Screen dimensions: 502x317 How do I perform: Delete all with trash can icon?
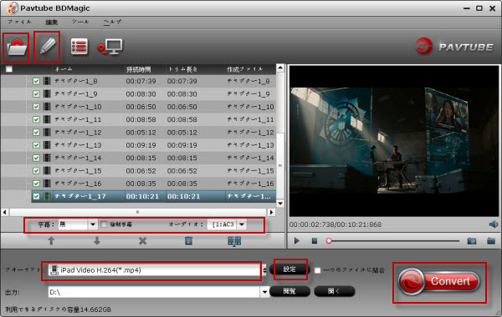pos(188,241)
